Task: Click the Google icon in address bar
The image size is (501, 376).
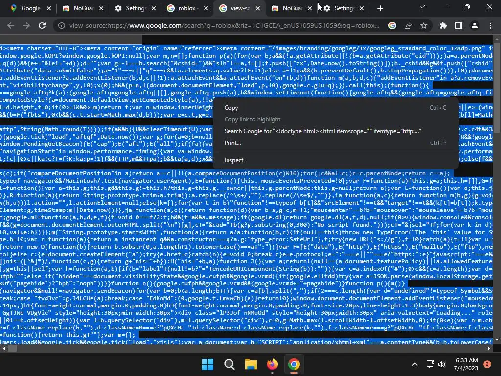Action: tap(392, 25)
